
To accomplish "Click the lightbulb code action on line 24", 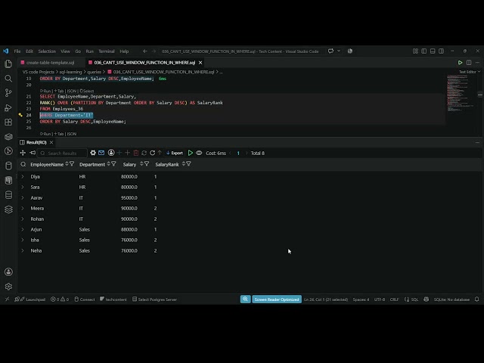I will point(20,115).
